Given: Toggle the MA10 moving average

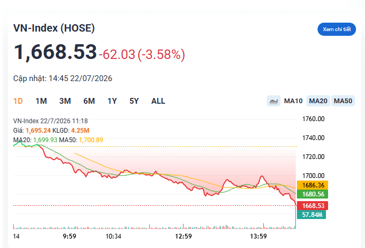Looking at the screenshot, I should [293, 101].
